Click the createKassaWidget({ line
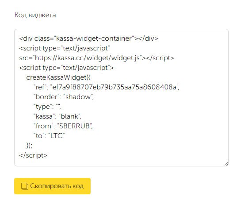Screen dimensions: 241x212 58,77
